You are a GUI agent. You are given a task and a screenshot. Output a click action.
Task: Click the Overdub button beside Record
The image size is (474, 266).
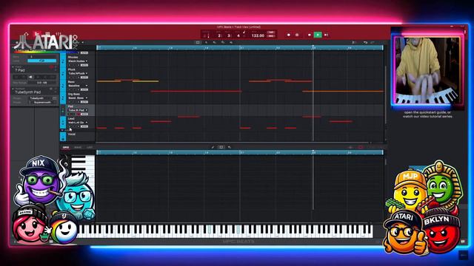(297, 35)
